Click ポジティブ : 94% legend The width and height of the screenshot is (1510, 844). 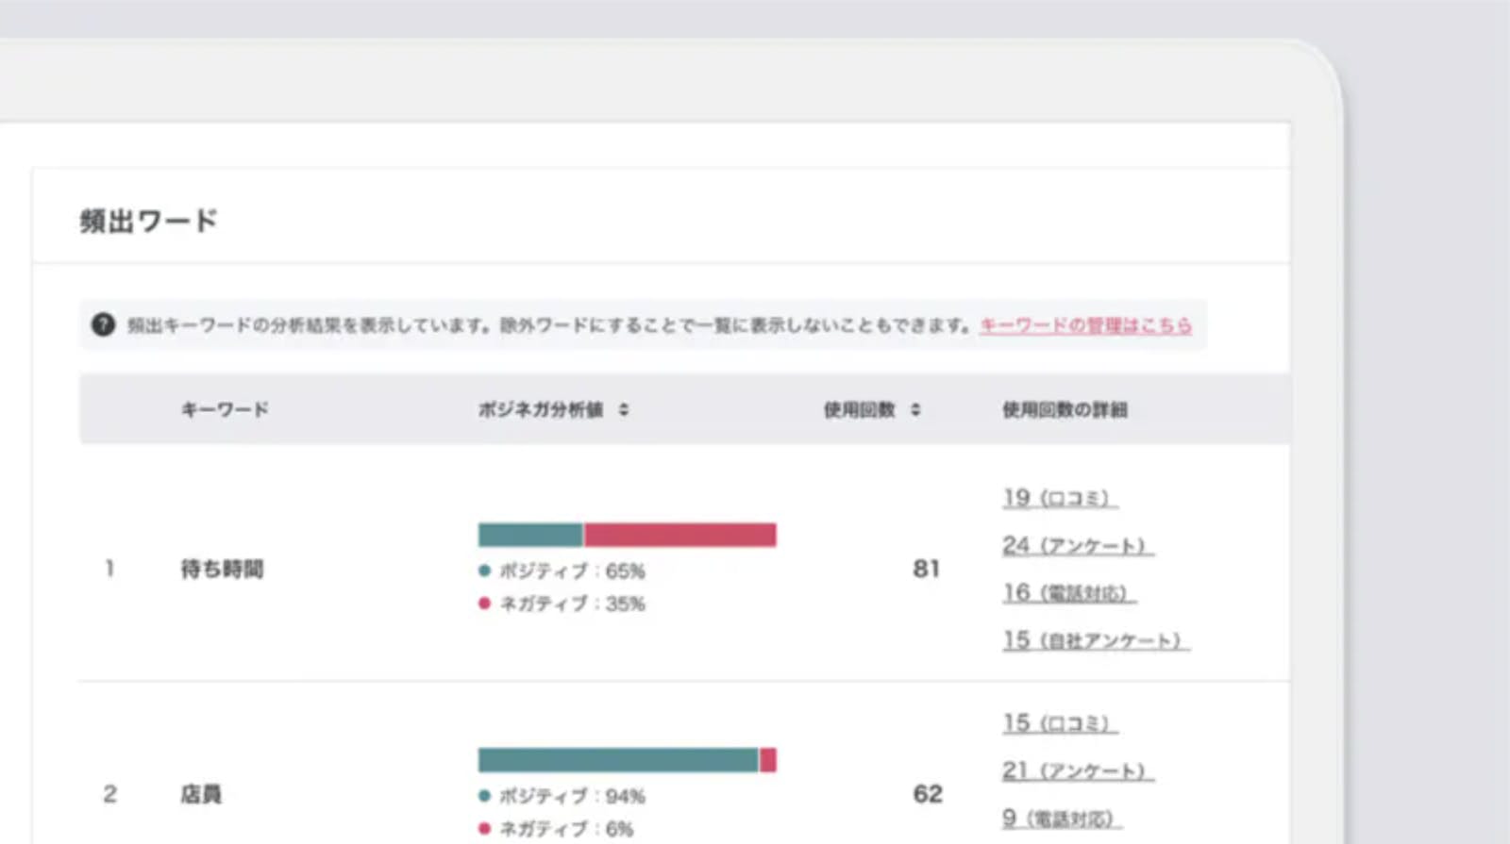(562, 796)
